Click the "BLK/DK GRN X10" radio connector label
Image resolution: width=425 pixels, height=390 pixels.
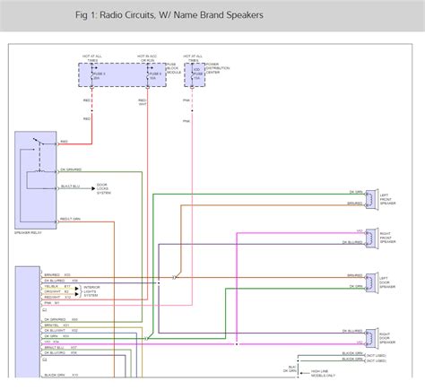click(x=61, y=375)
